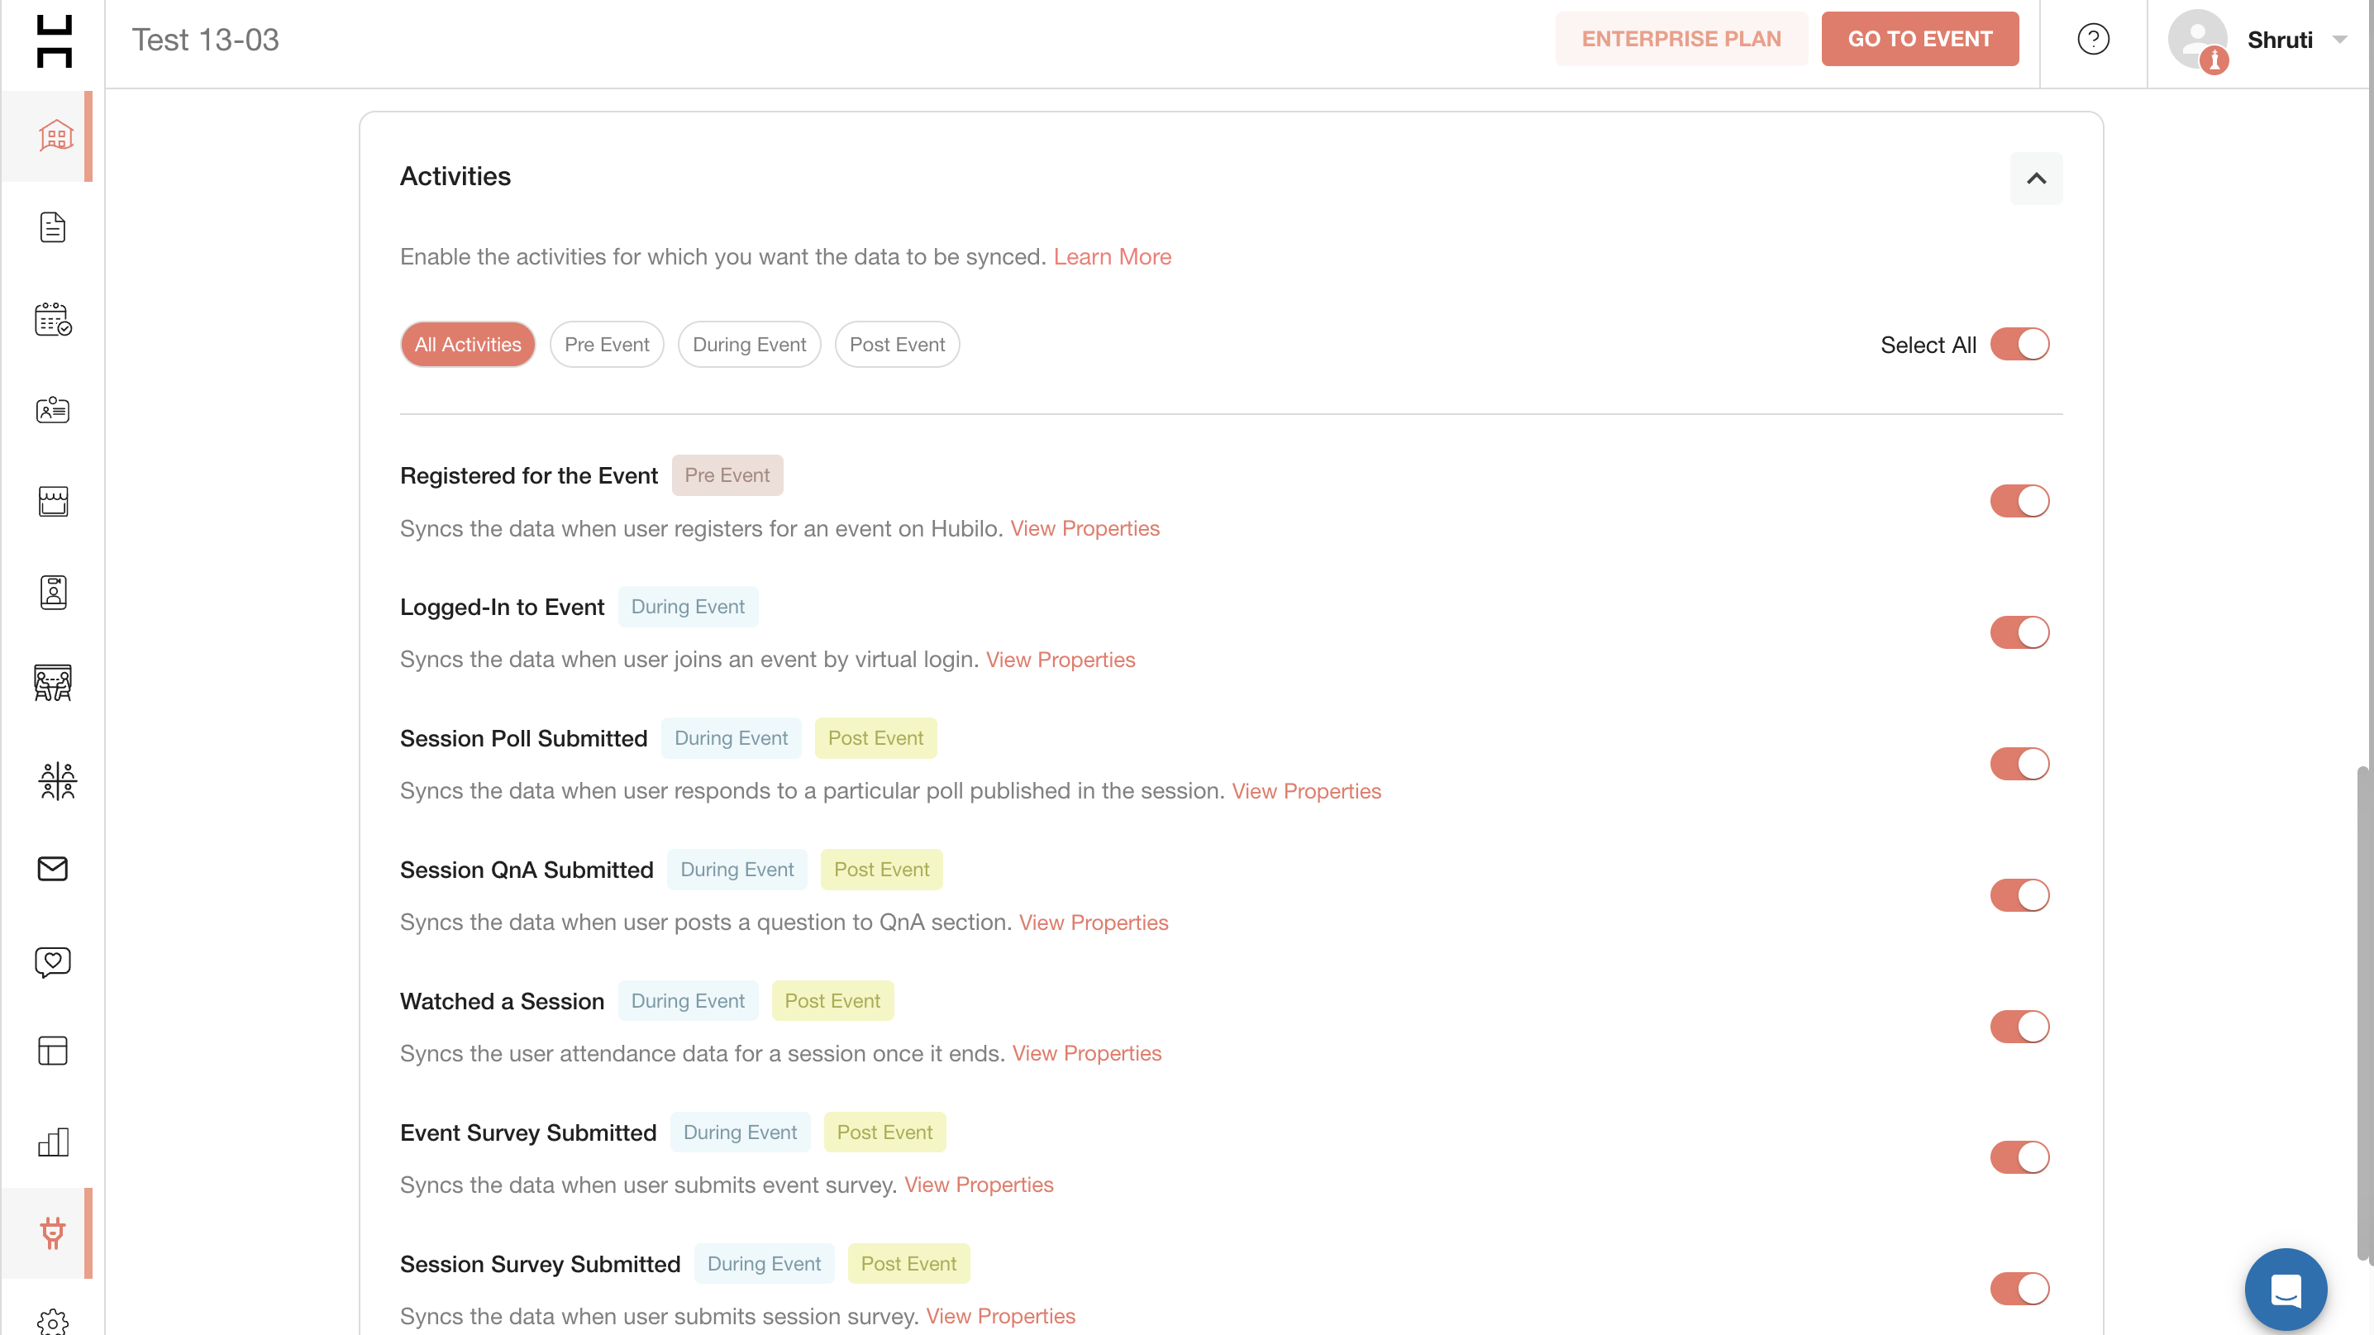Select the Pre Event filter tab
Screen dimensions: 2374x1335
tap(607, 345)
